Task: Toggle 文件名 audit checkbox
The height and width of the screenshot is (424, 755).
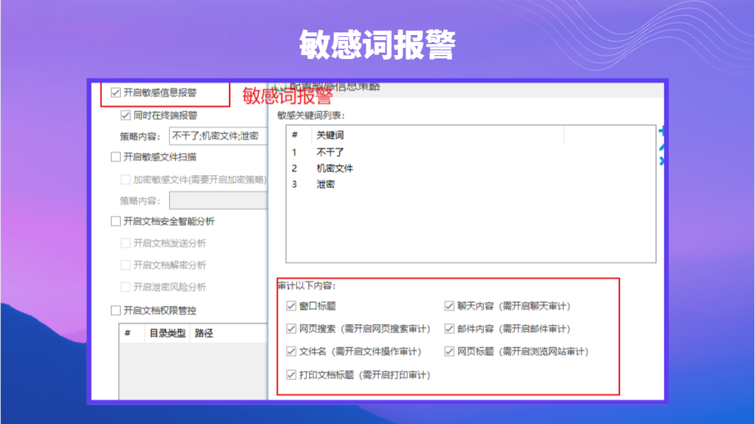Action: click(291, 351)
